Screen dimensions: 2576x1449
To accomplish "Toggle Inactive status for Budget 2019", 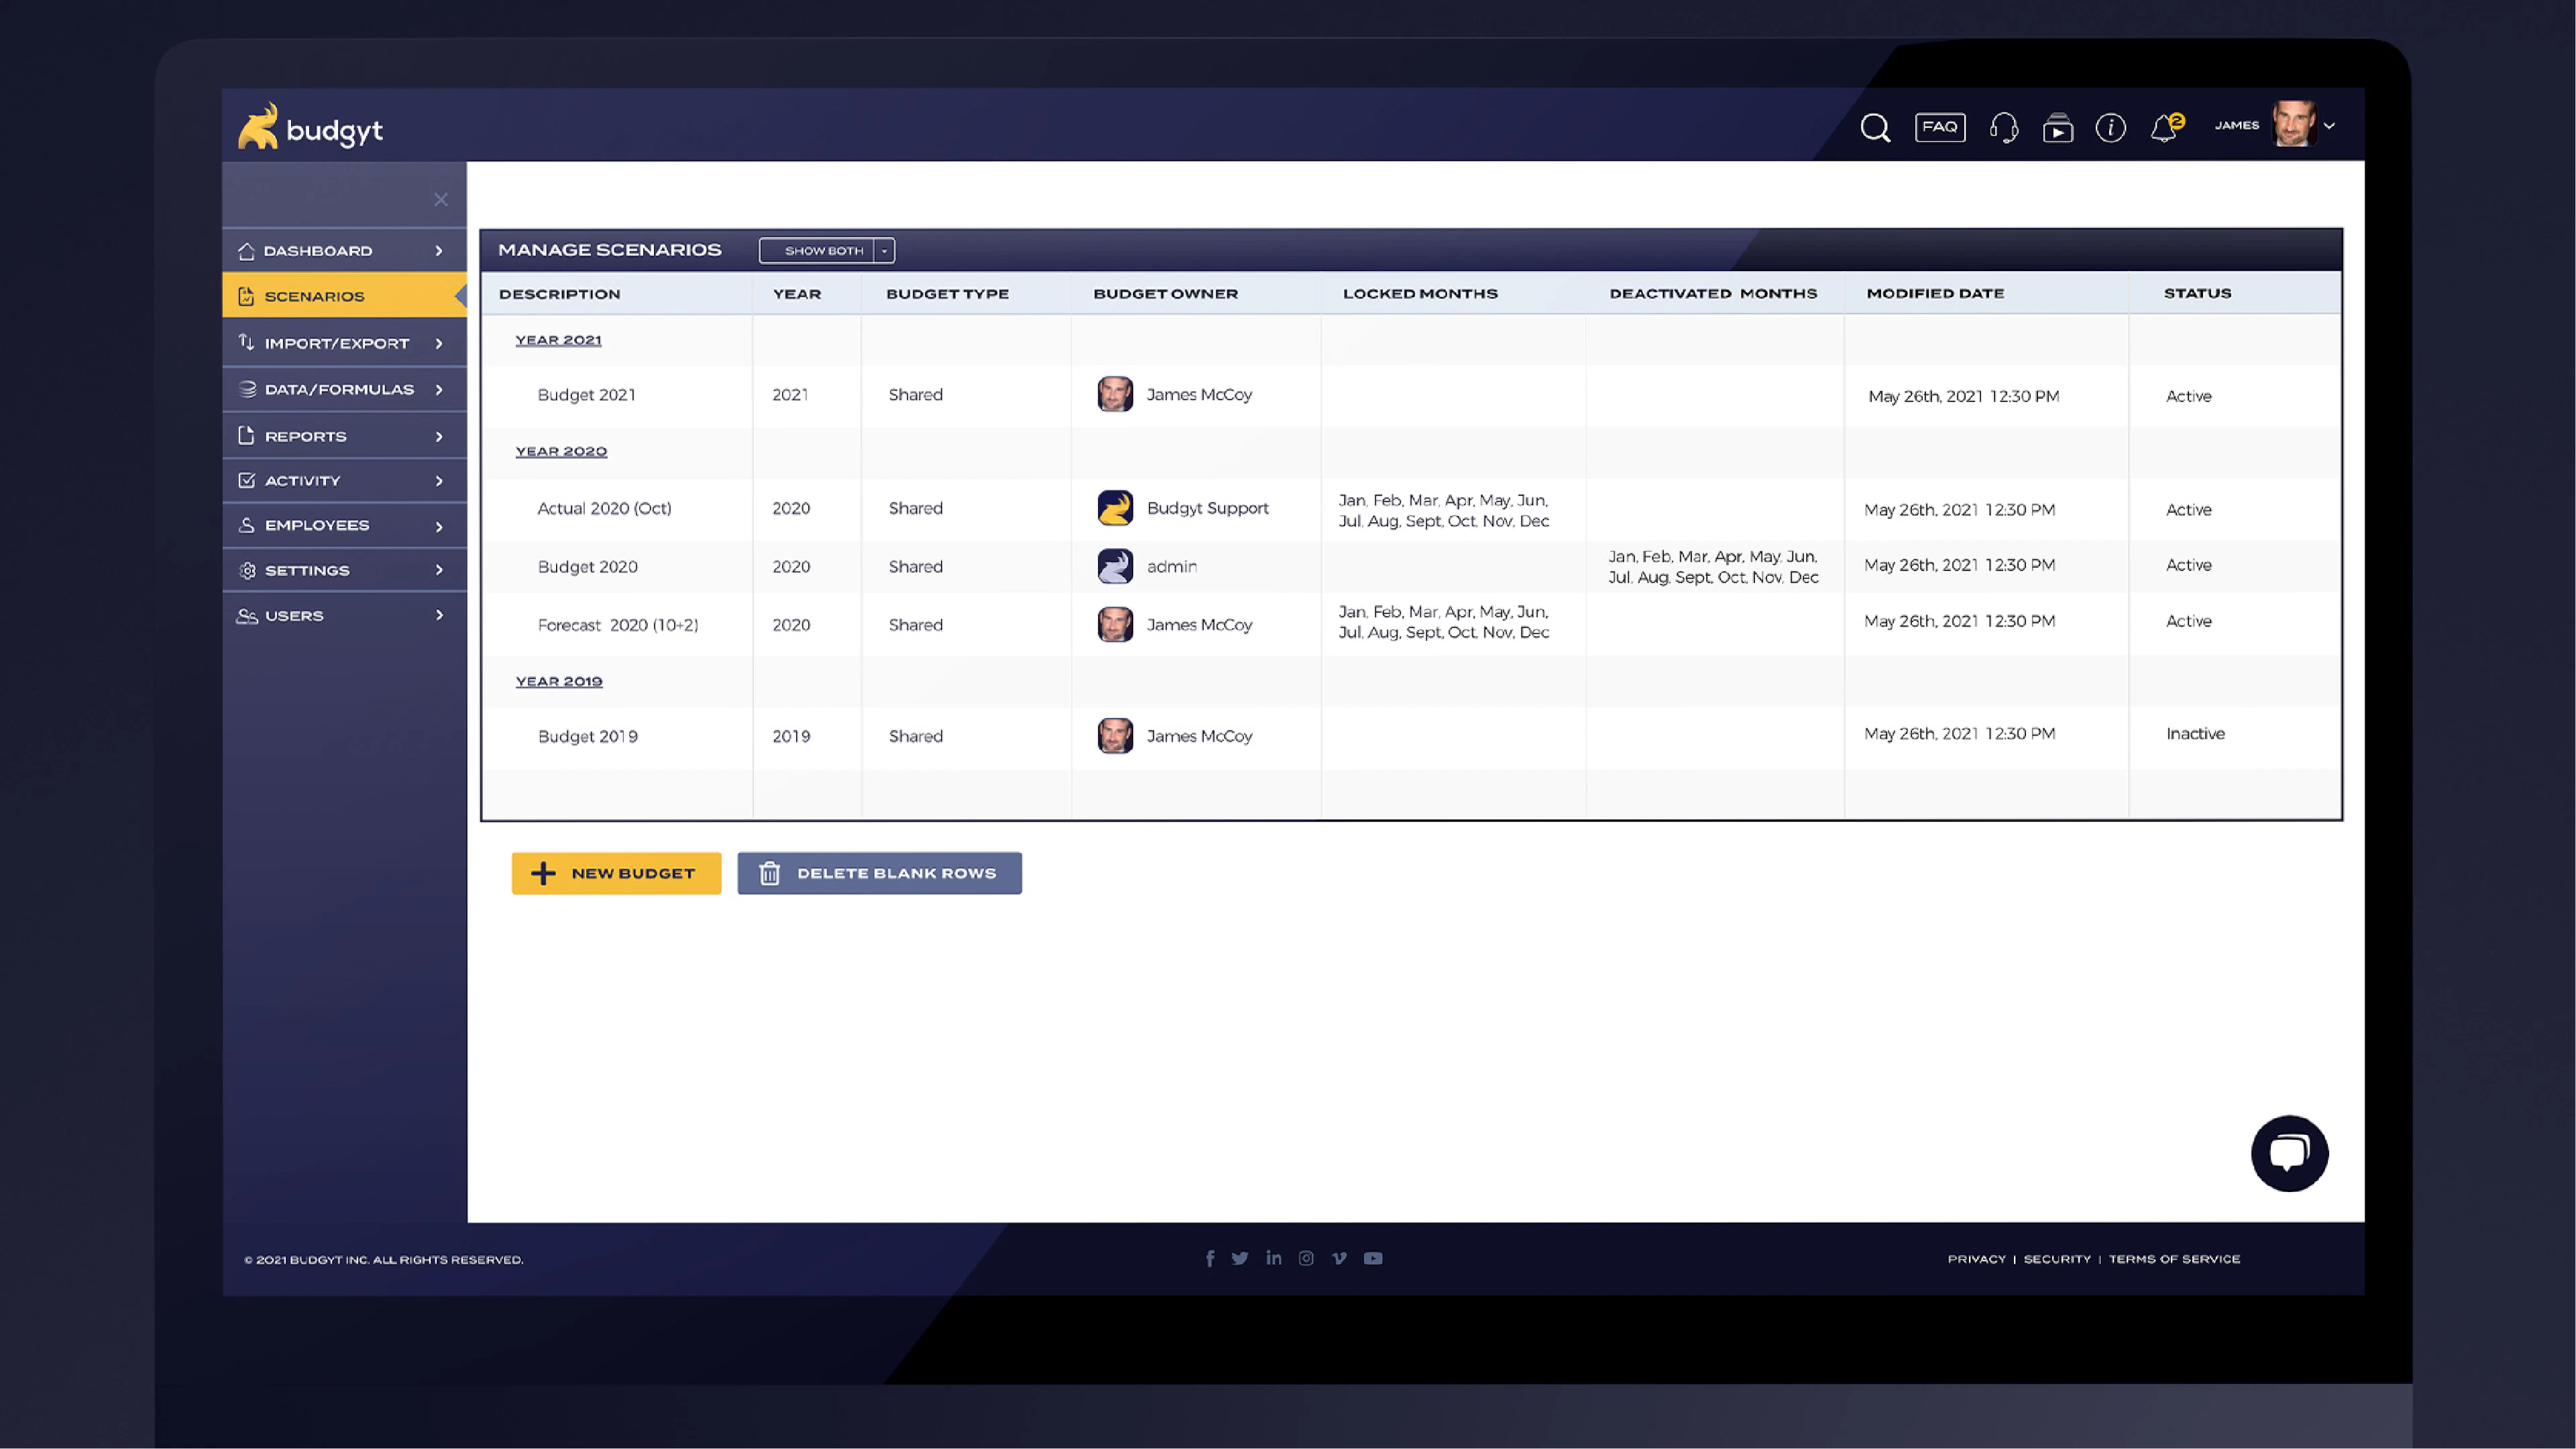I will [x=2195, y=735].
